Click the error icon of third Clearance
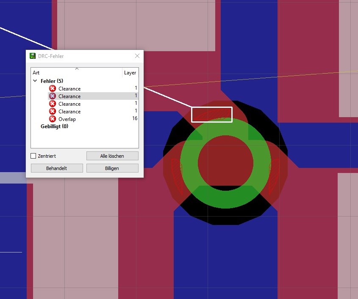This screenshot has width=358, height=299. coord(53,104)
